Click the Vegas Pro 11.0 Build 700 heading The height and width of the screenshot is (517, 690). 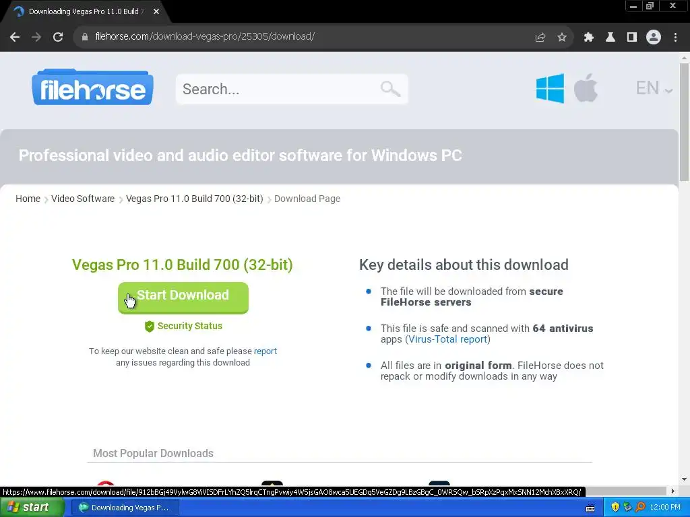click(182, 265)
